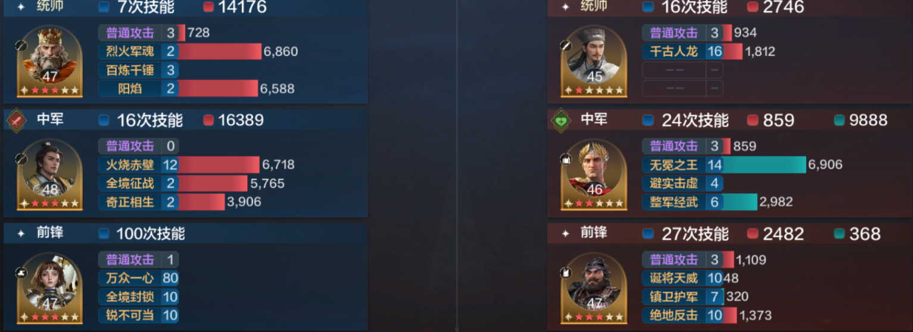Select the star icon next to right 前锋

(565, 234)
